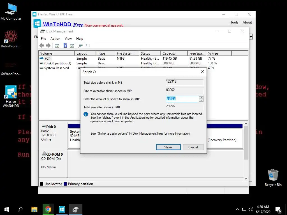Open the clock showing 4:30 AM
This screenshot has width=287, height=215.
pyautogui.click(x=263, y=209)
